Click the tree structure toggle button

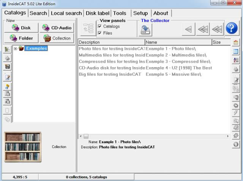coord(88,28)
